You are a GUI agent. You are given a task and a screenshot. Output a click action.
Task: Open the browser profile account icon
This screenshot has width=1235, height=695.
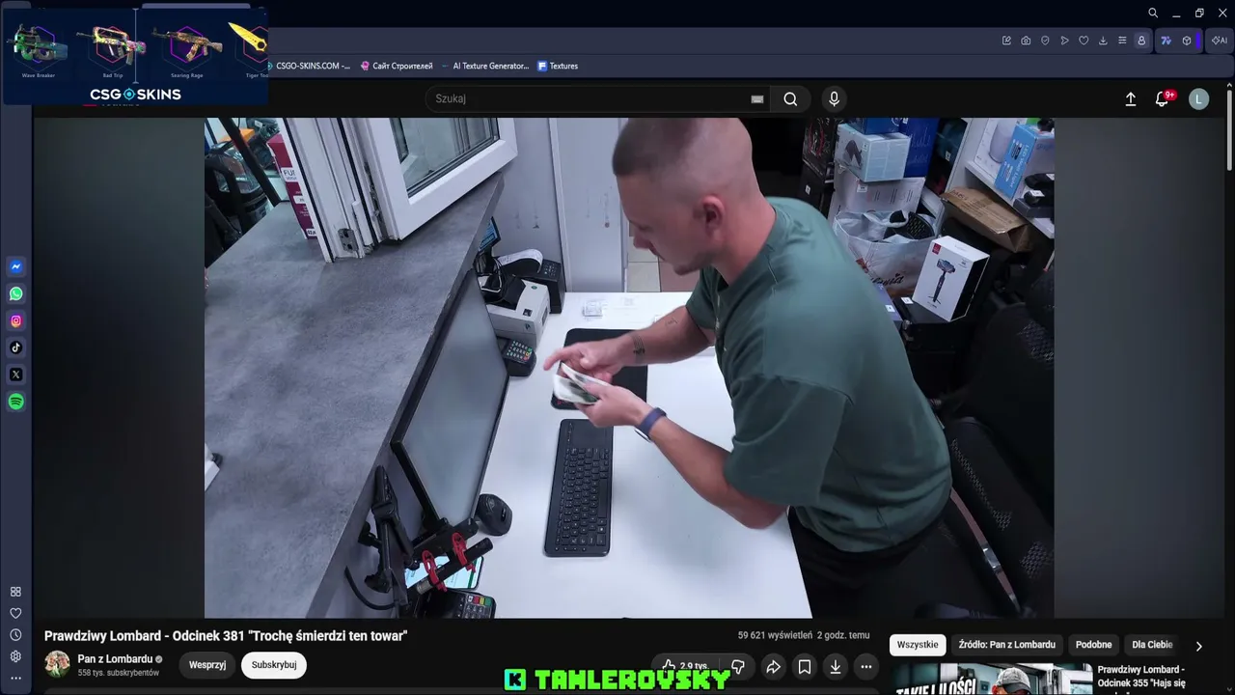[1141, 41]
